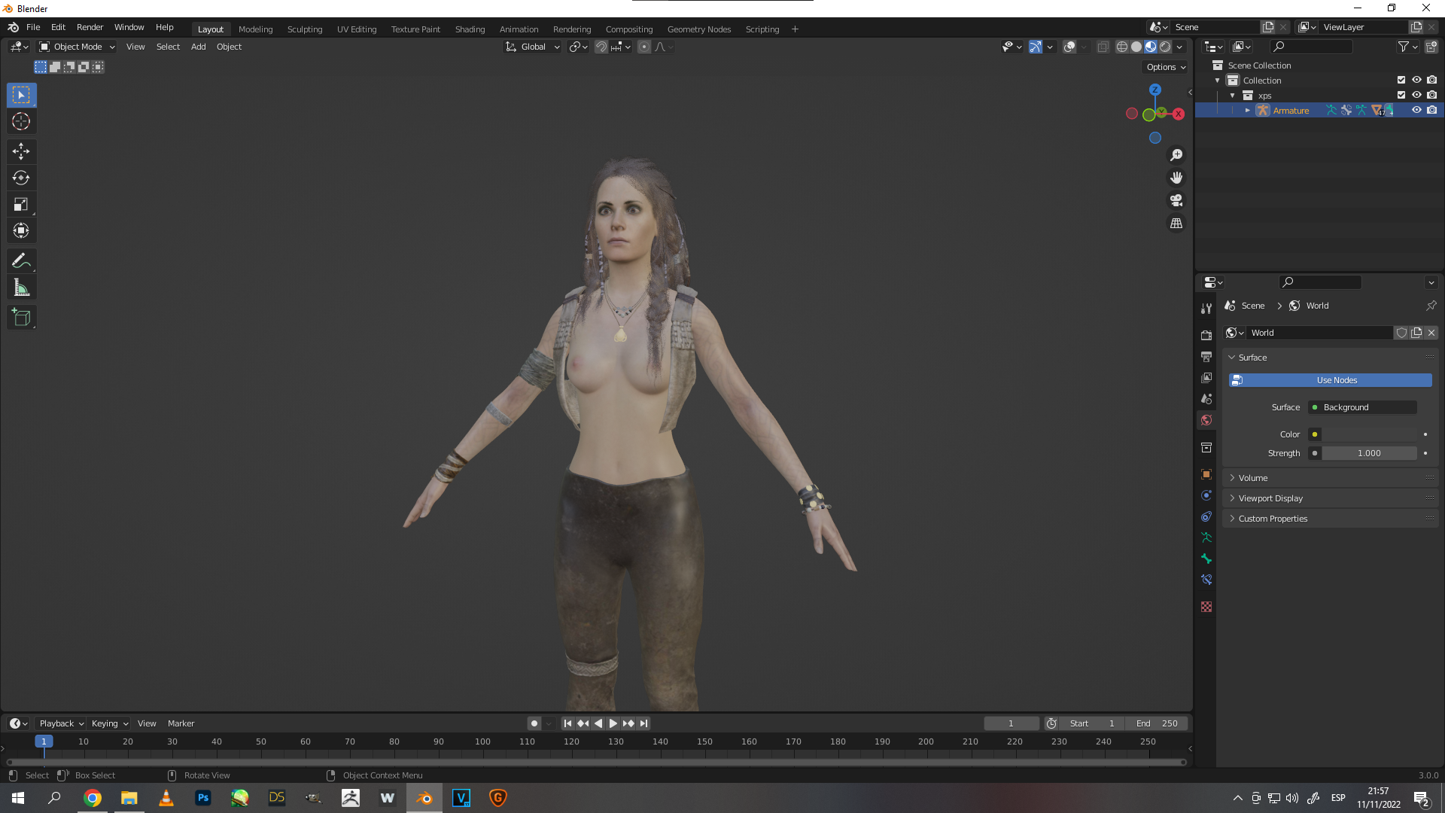Open the Render properties tab icon

pyautogui.click(x=1206, y=335)
